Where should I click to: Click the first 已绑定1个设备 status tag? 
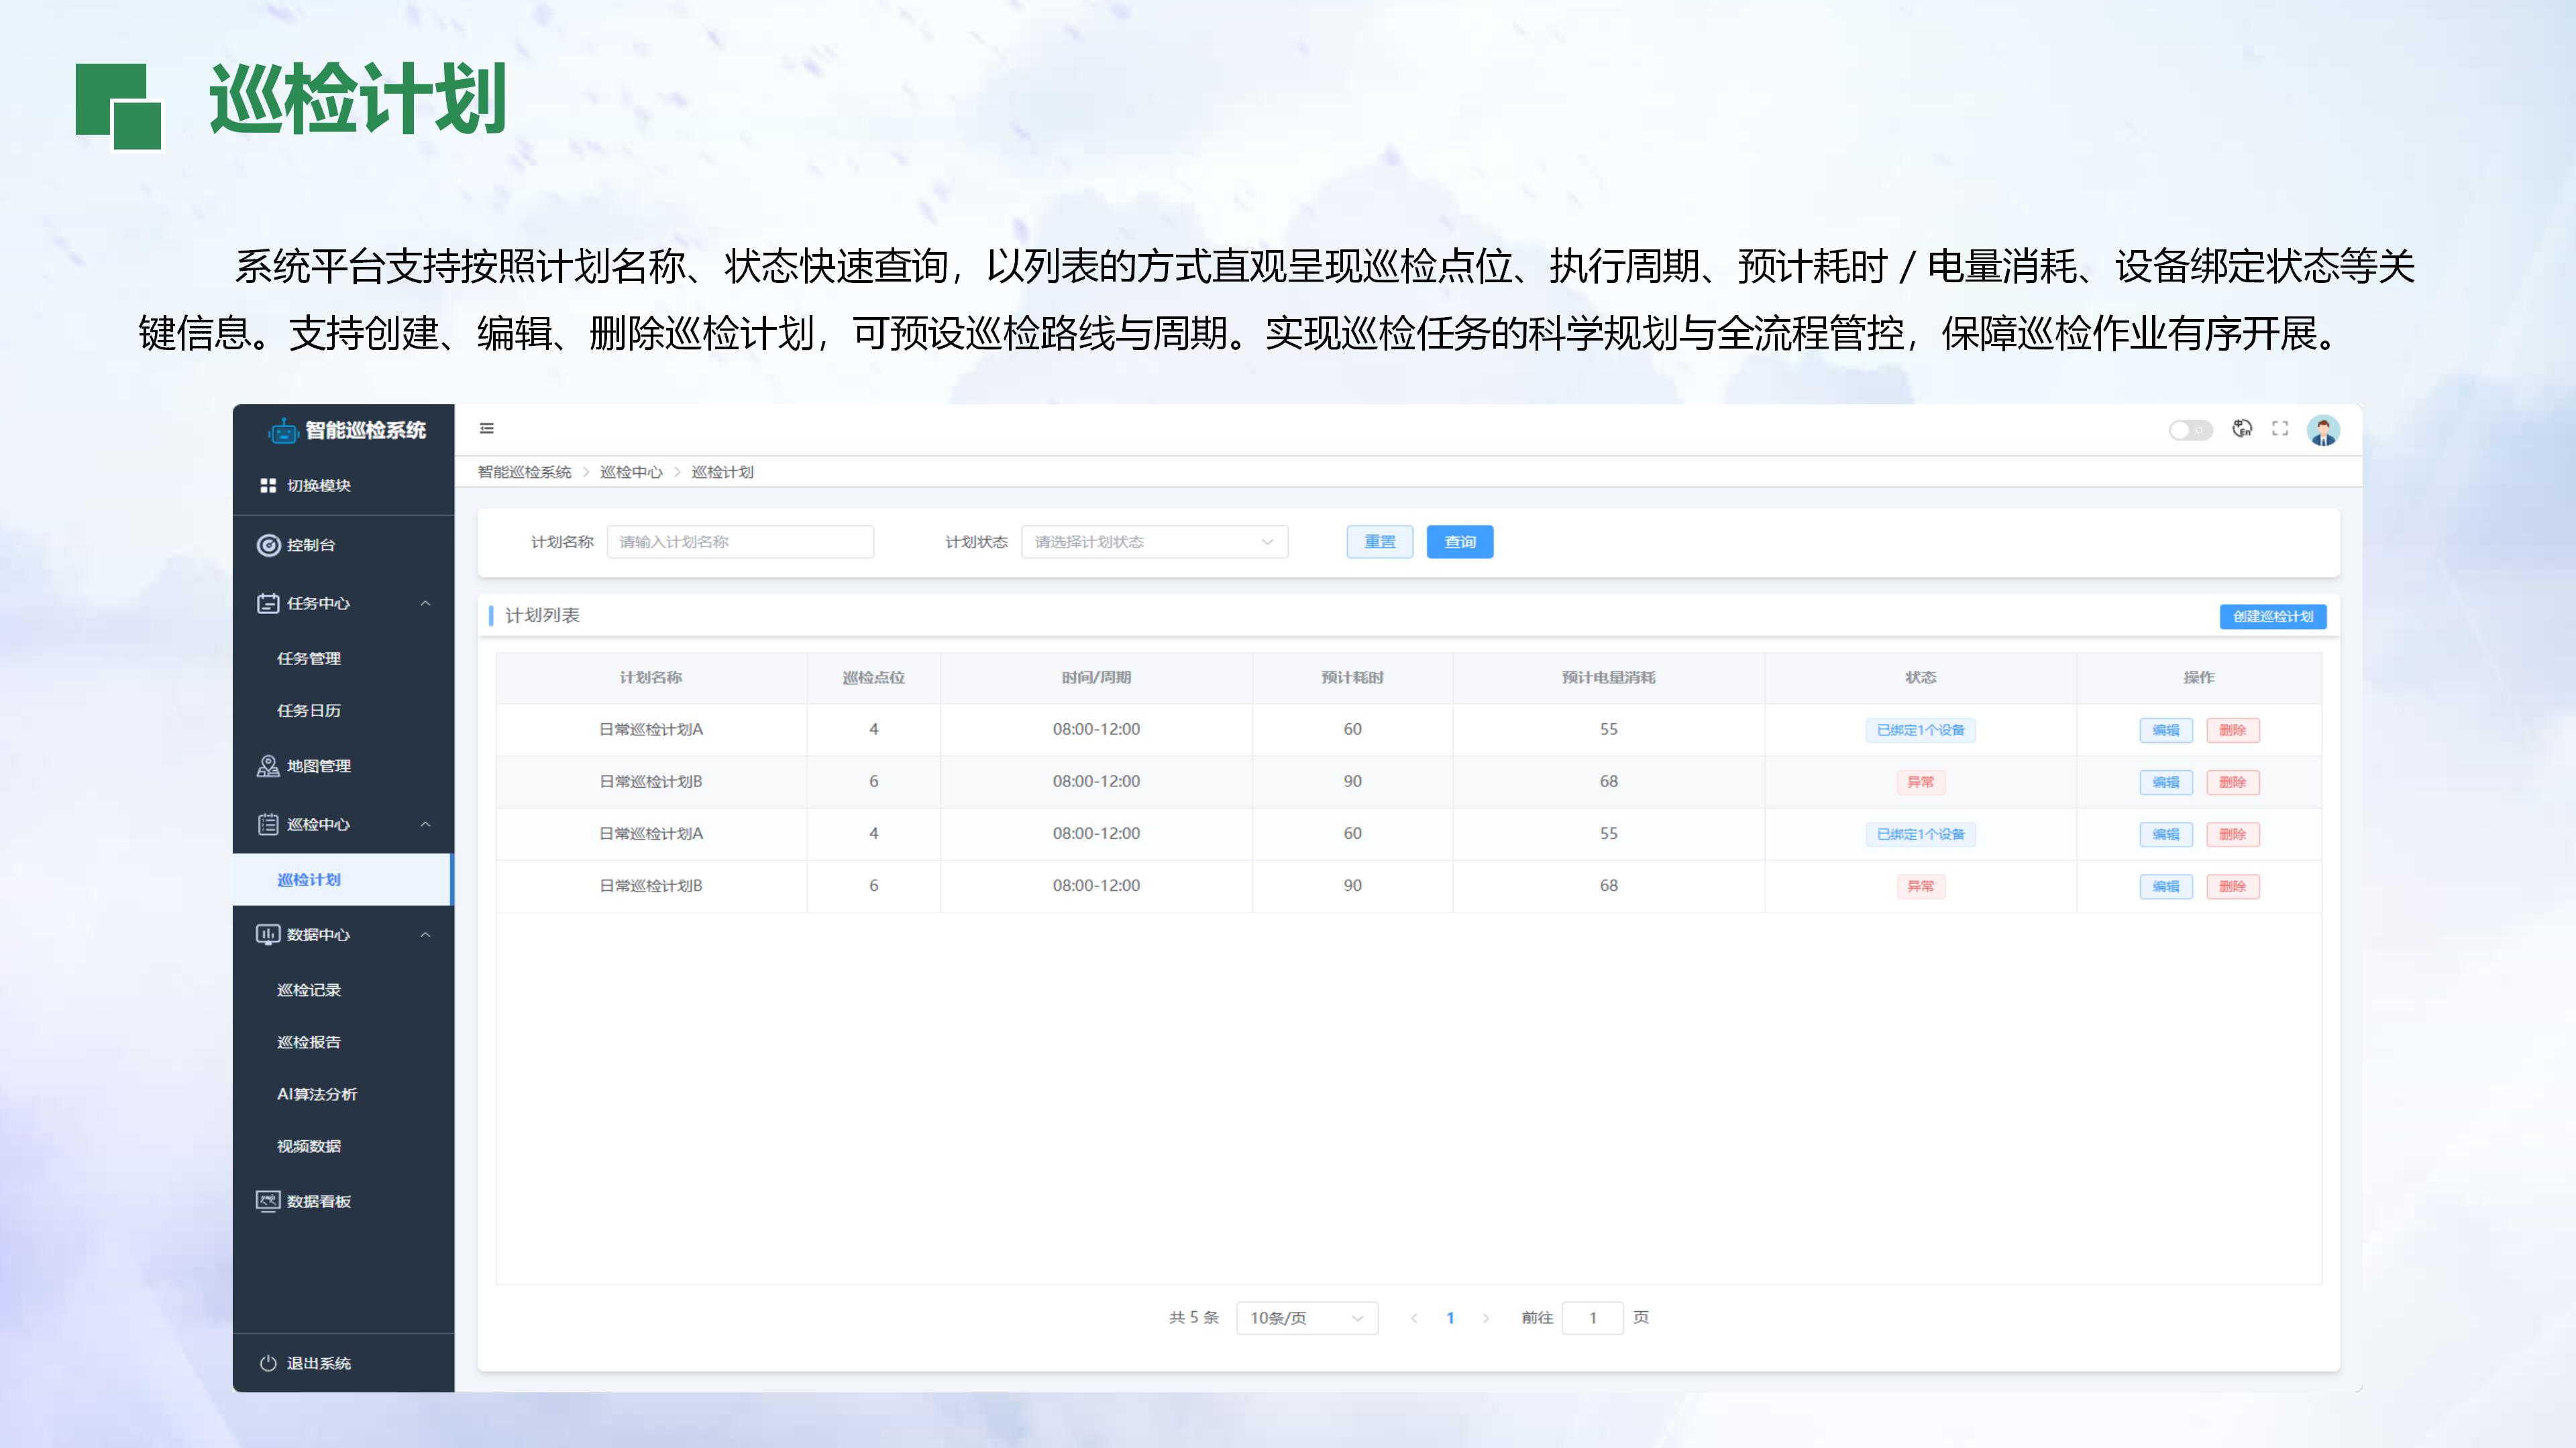pos(1920,731)
